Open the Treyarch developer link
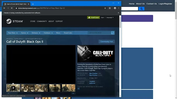The width and height of the screenshot is (177, 99). pos(92,81)
